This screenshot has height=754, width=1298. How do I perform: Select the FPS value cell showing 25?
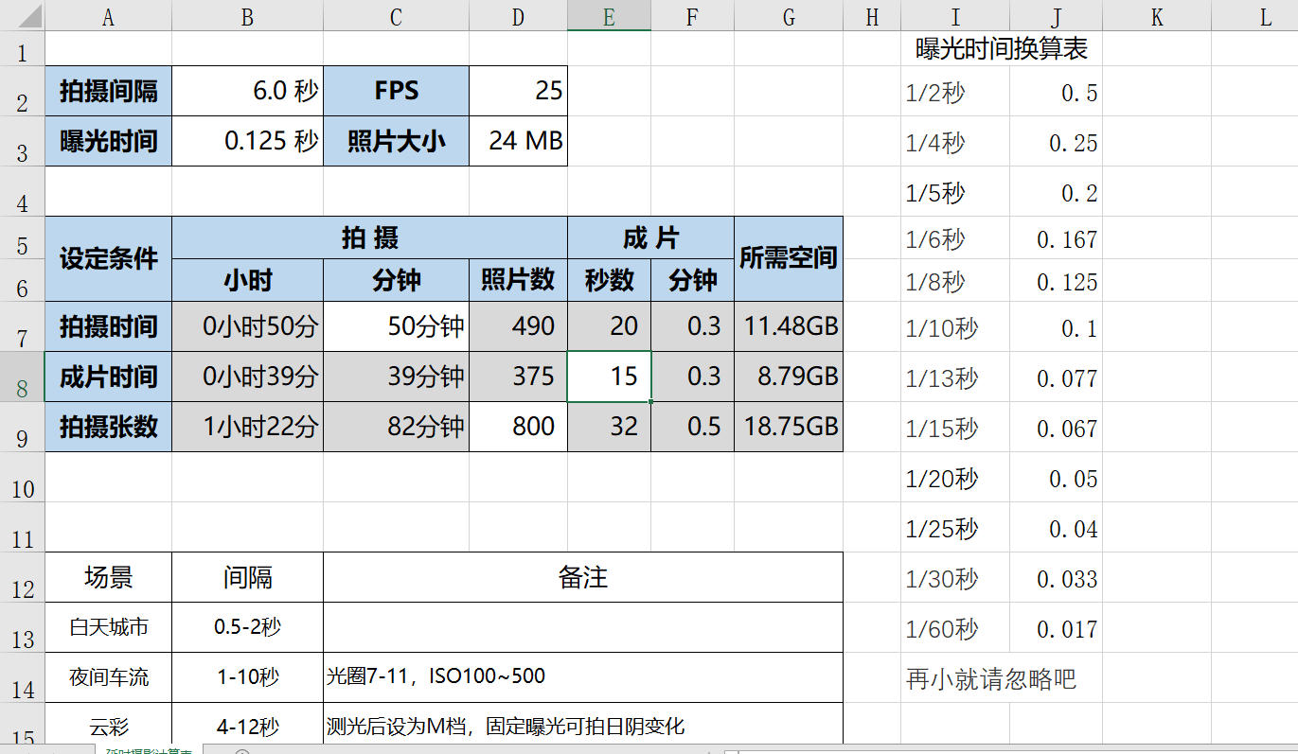(x=518, y=90)
